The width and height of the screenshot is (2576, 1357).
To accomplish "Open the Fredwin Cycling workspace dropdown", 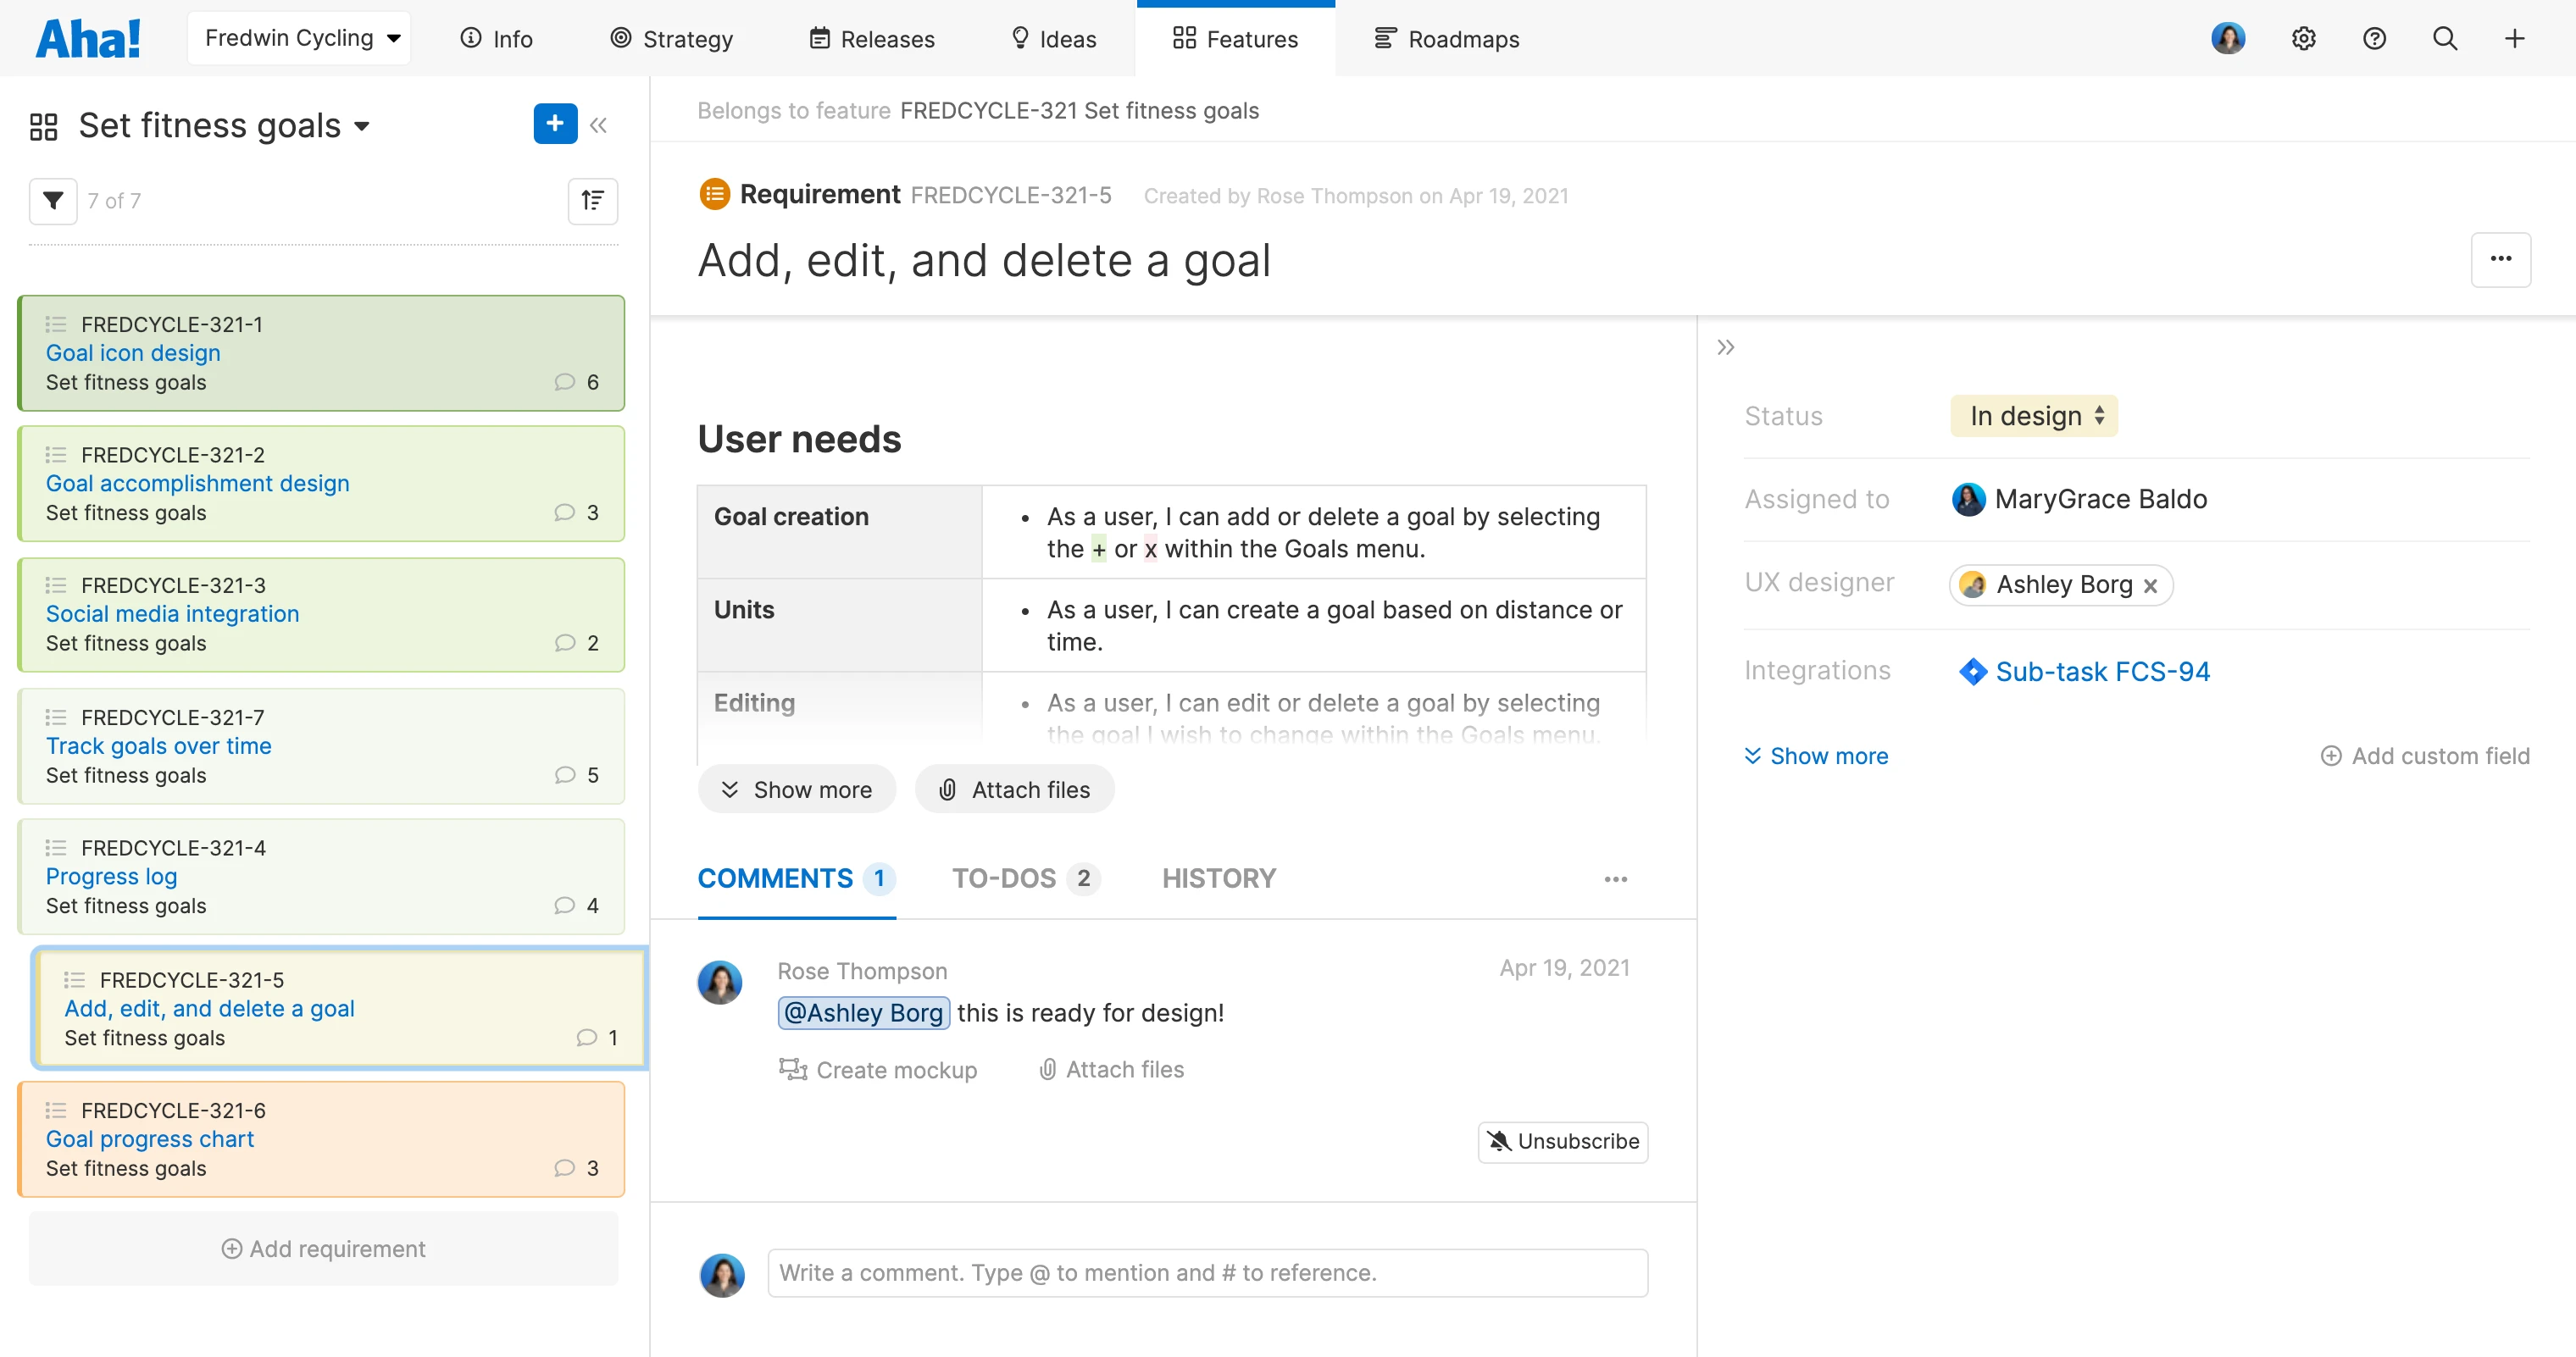I will tap(300, 38).
